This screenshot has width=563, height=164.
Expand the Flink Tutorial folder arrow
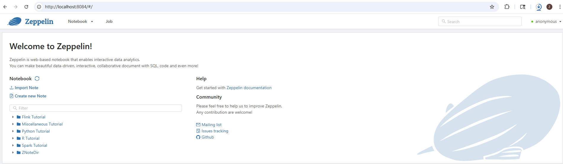[x=13, y=117]
